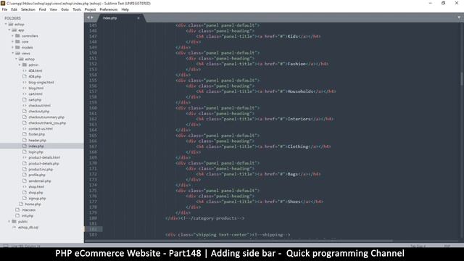The image size is (464, 261).
Task: Click the Sublime Text app icon in title bar
Action: coord(3,3)
